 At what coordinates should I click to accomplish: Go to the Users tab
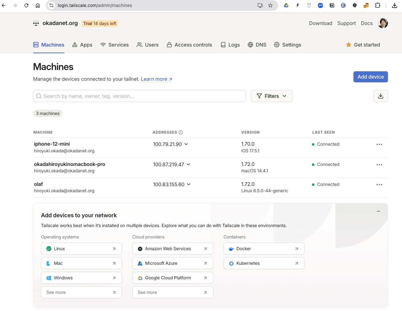coord(148,45)
